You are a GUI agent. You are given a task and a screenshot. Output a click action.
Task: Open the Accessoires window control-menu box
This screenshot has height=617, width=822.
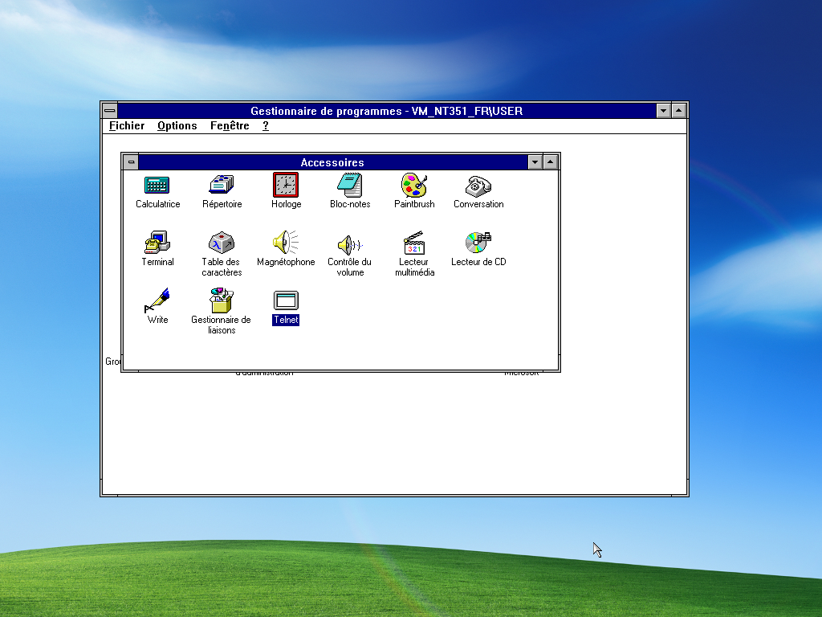click(x=131, y=162)
